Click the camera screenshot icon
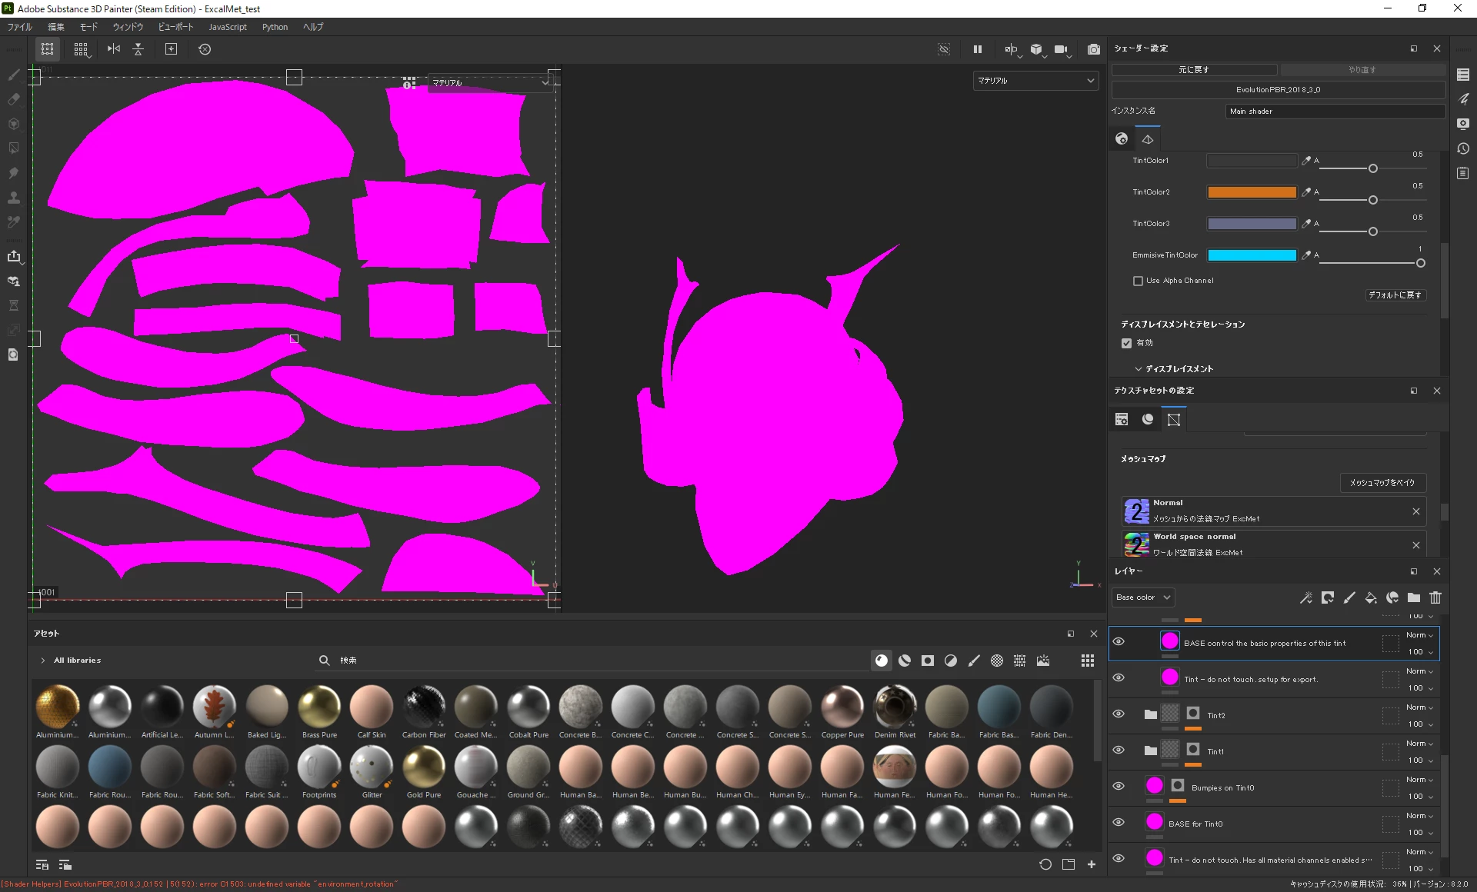Screen dimensions: 1477x892 click(1093, 49)
